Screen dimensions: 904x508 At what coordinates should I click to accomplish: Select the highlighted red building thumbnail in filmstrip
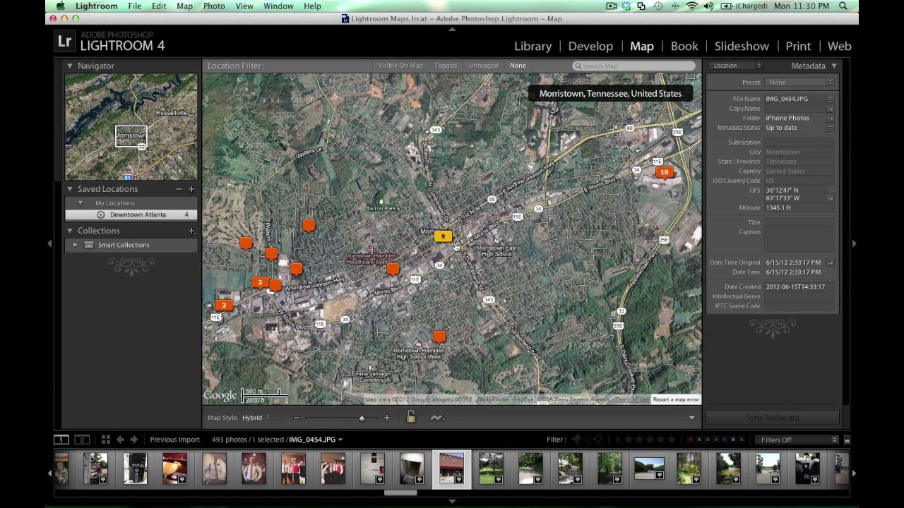451,469
